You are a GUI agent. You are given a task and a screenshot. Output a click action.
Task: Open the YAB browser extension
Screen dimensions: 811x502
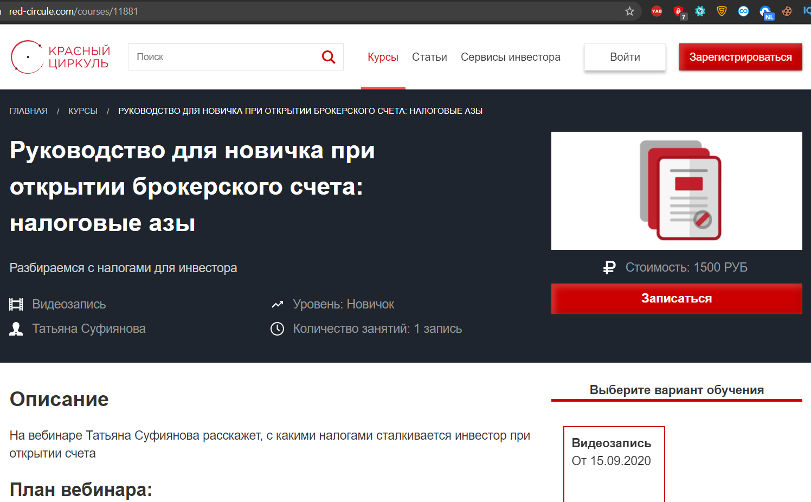tap(656, 11)
